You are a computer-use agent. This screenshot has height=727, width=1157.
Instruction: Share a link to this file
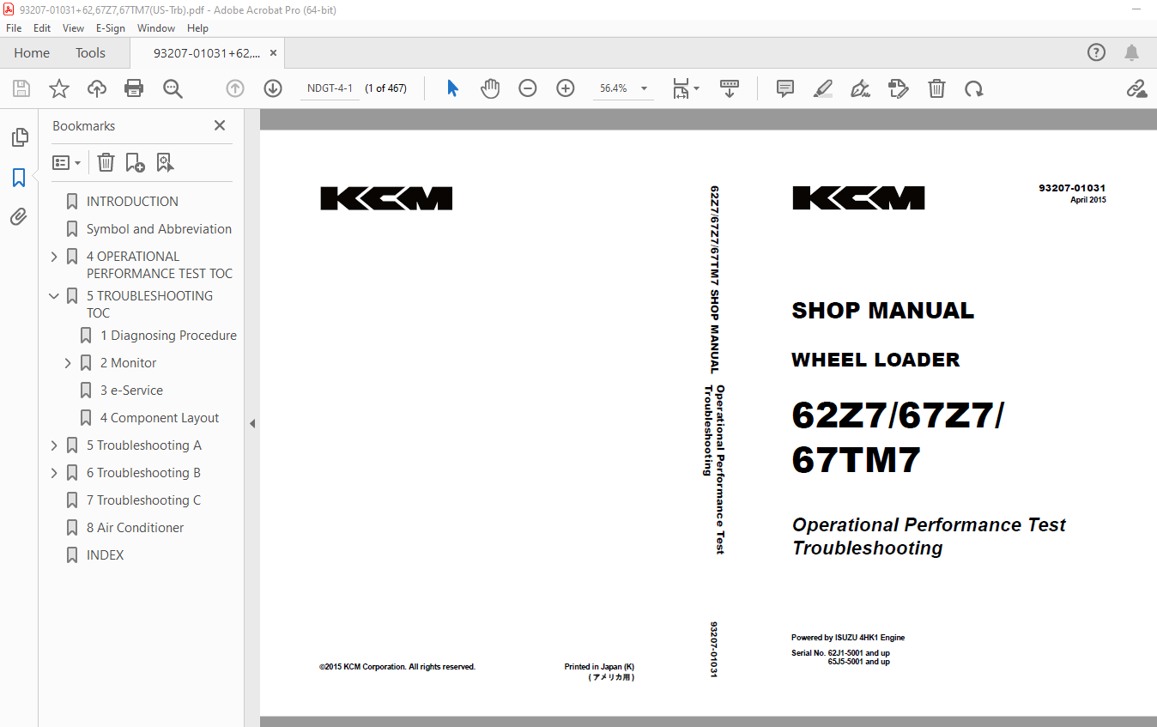tap(1136, 88)
